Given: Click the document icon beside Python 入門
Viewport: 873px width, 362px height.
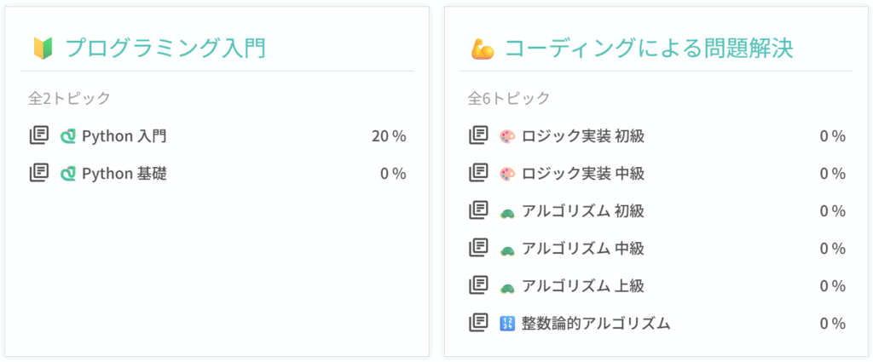Looking at the screenshot, I should point(38,135).
